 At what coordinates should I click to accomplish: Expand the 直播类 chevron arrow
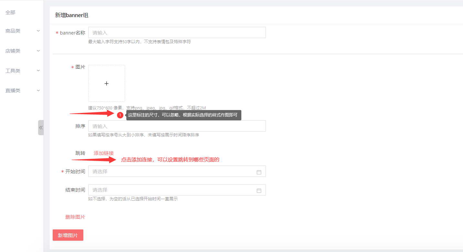click(x=38, y=91)
